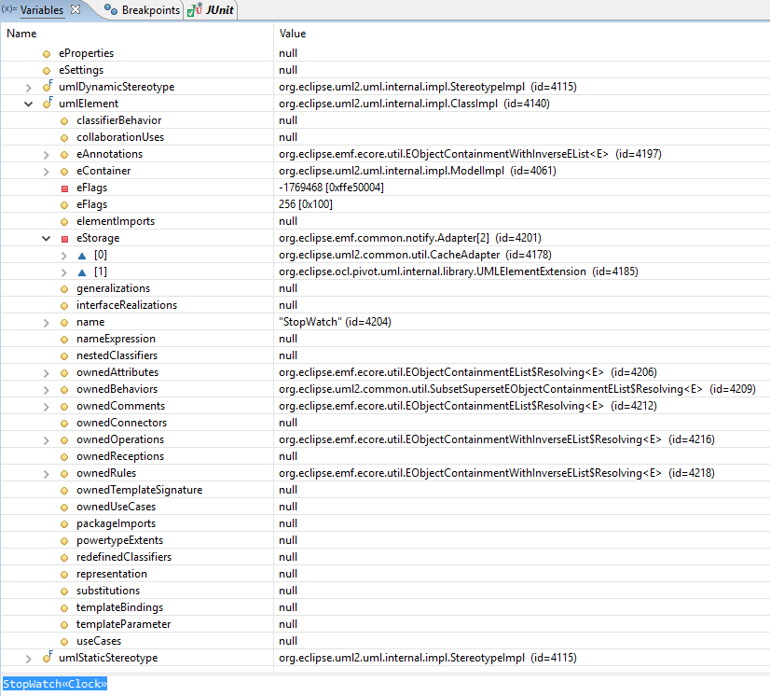The image size is (770, 696).
Task: Expand the eAnnotations entry
Action: coord(47,155)
